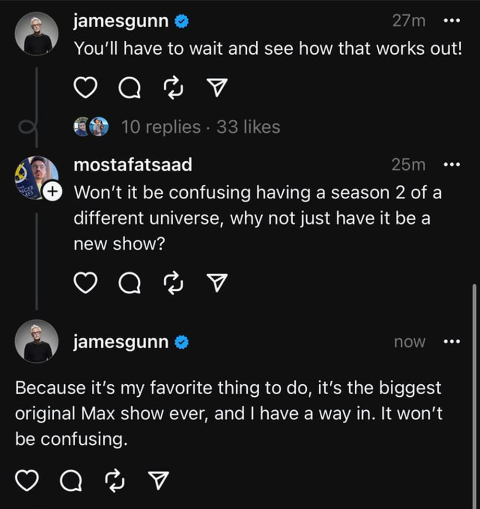Comment on the latest jamesgunn reply

[x=71, y=480]
